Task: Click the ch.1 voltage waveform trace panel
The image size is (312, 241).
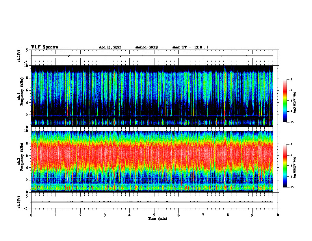Action: [154, 56]
